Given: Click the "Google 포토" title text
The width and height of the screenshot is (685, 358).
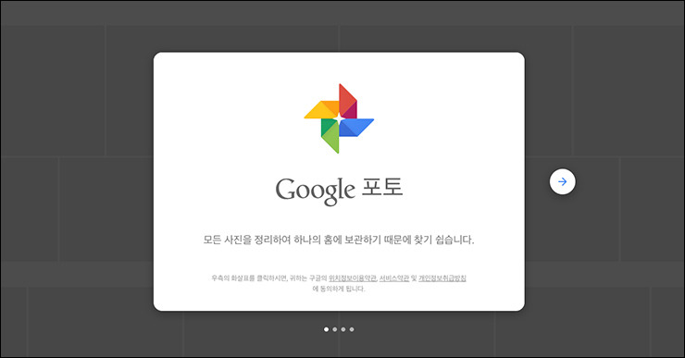Looking at the screenshot, I should pyautogui.click(x=339, y=191).
